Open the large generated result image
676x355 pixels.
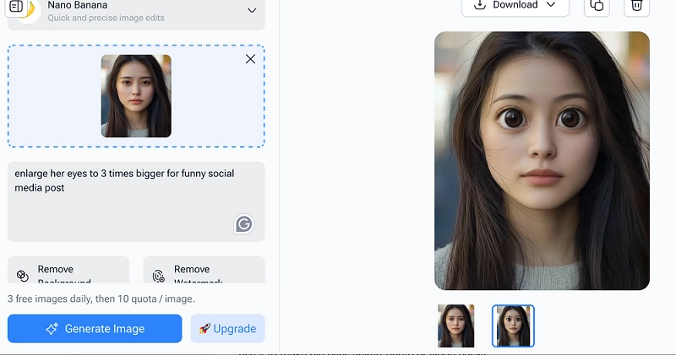[542, 160]
